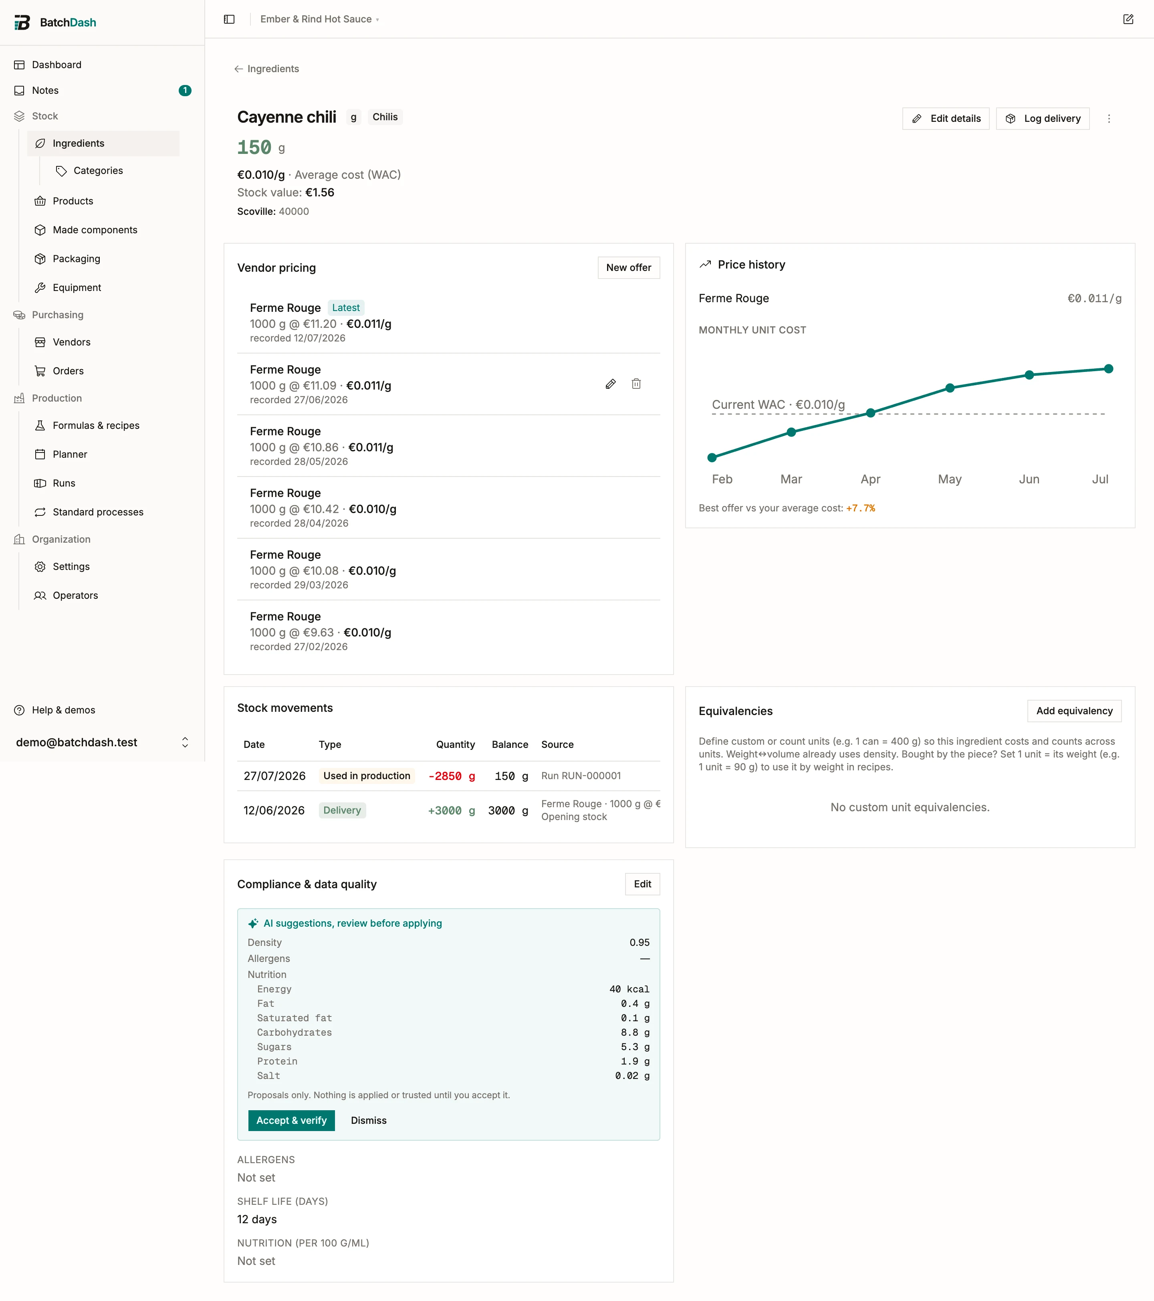Expand the demo@batchdash.test account switcher

[103, 742]
